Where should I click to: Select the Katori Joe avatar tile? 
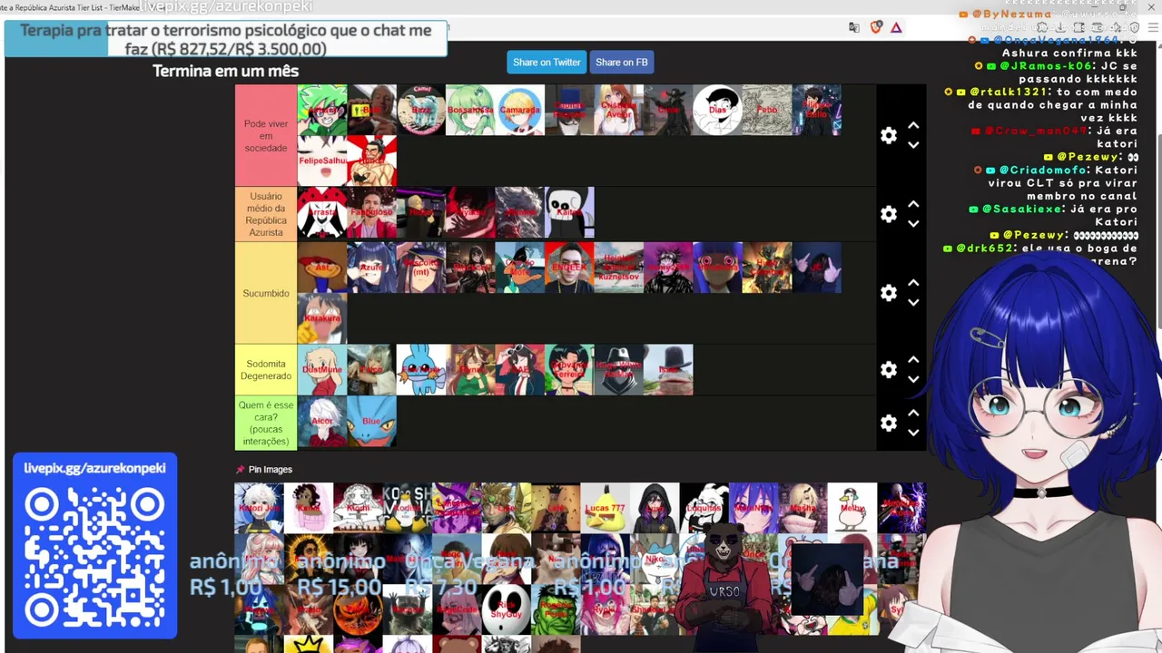click(x=259, y=507)
